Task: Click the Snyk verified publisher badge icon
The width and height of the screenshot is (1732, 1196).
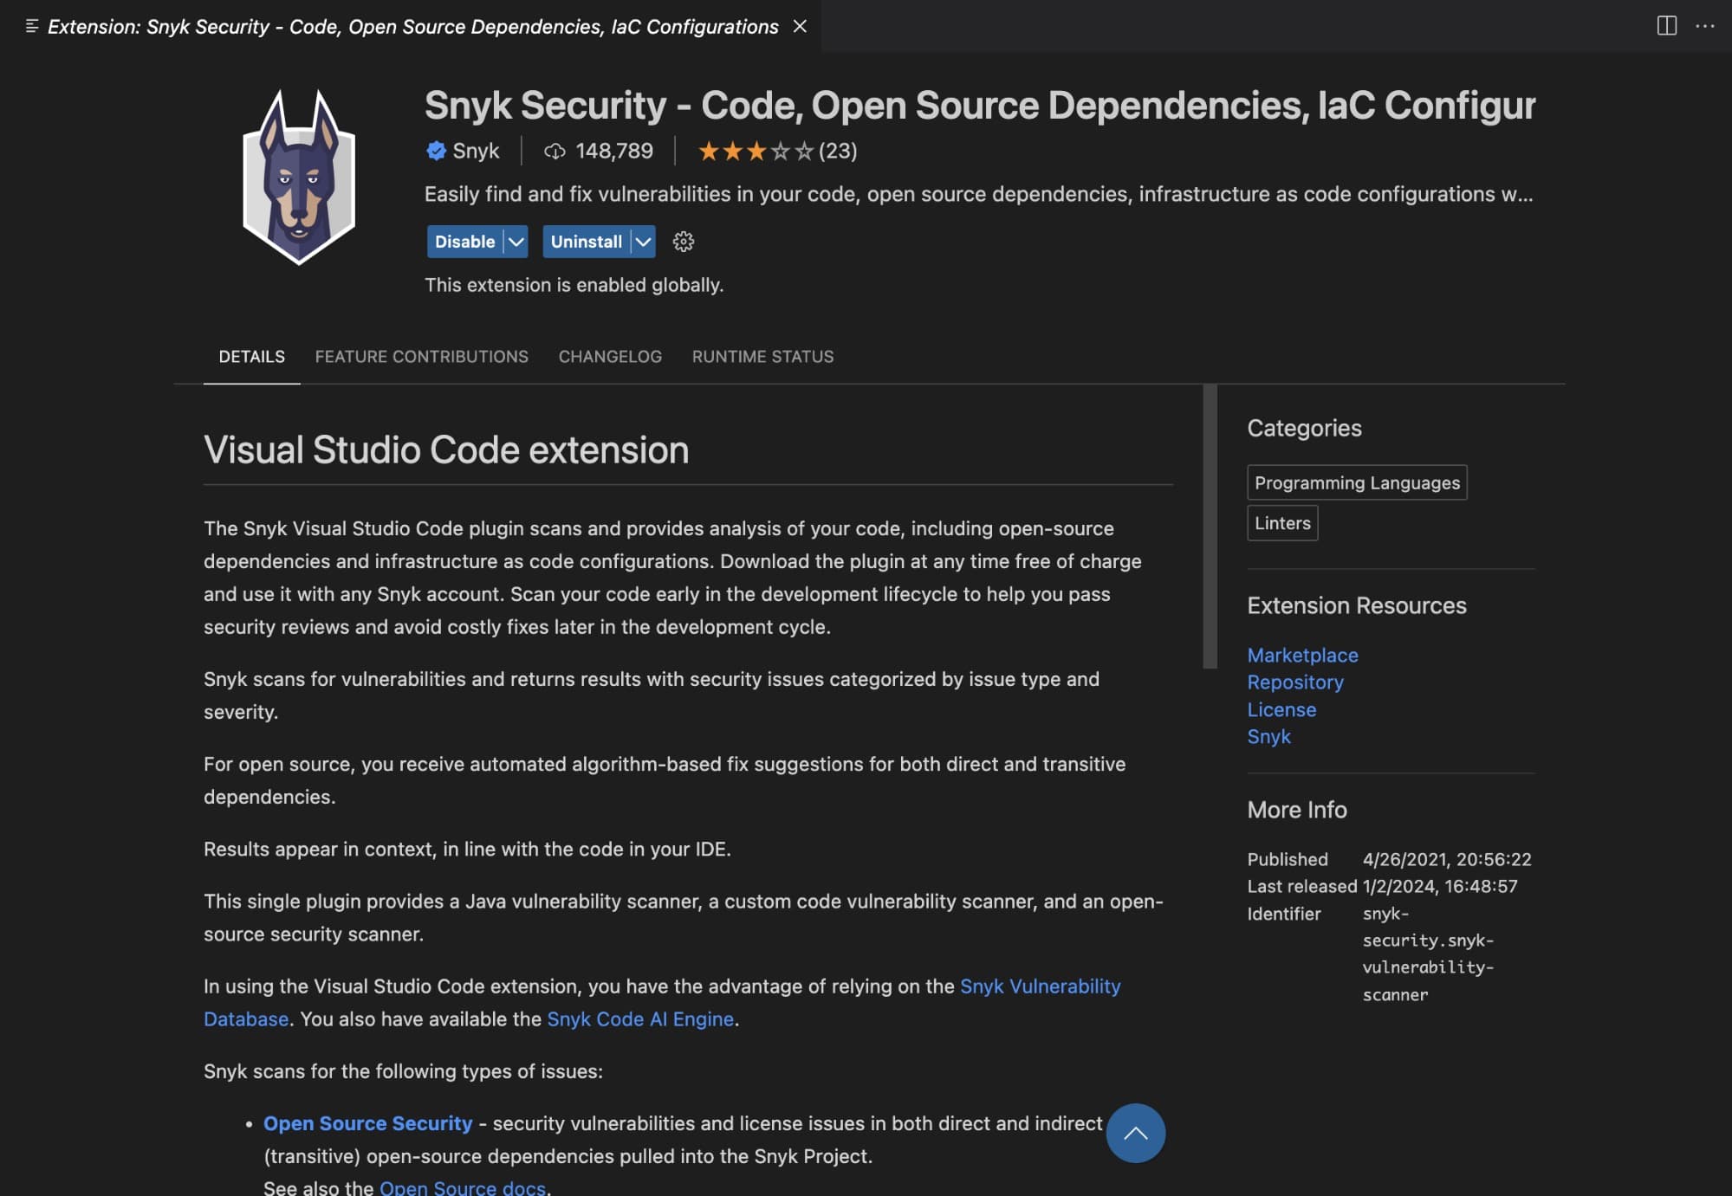Action: 434,149
